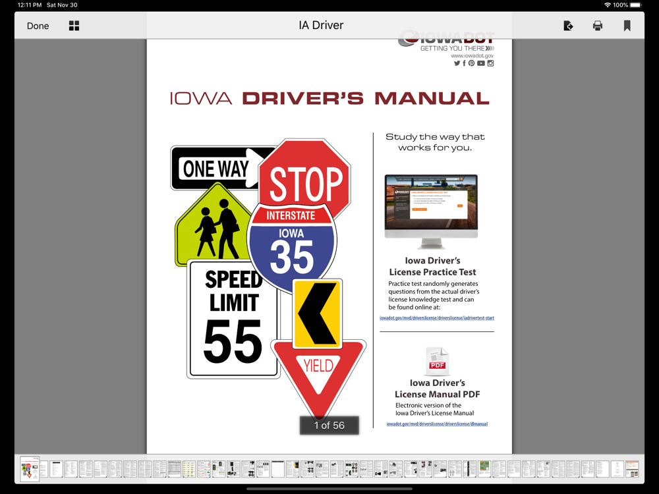Bookmark this page with ribbon icon

click(x=627, y=26)
